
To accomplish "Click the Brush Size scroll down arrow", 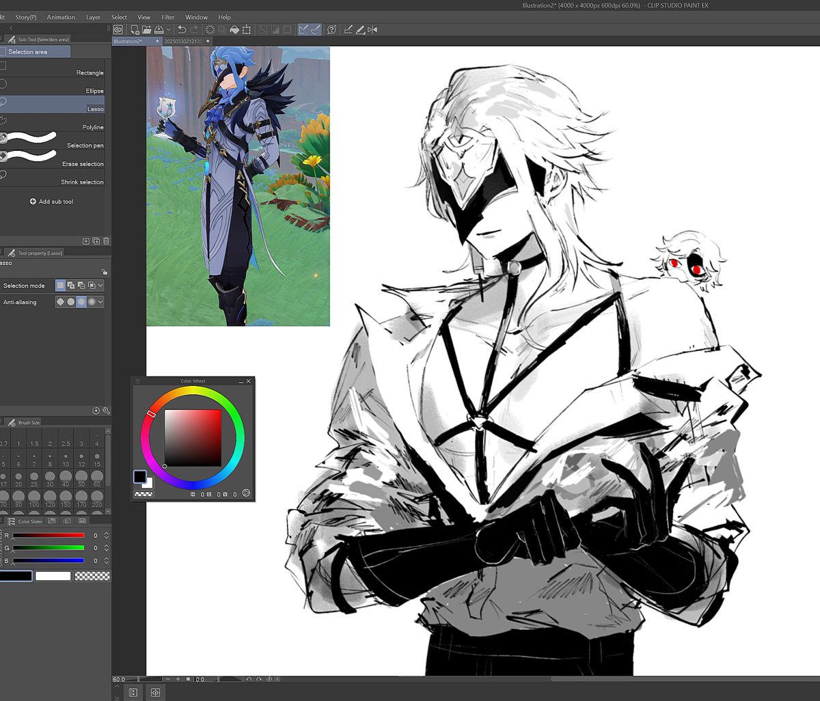I will 108,510.
